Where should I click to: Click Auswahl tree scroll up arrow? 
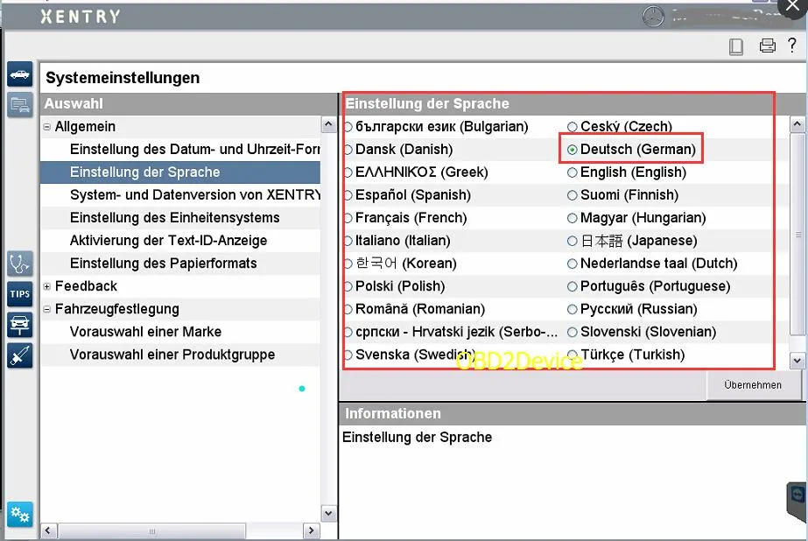[329, 124]
